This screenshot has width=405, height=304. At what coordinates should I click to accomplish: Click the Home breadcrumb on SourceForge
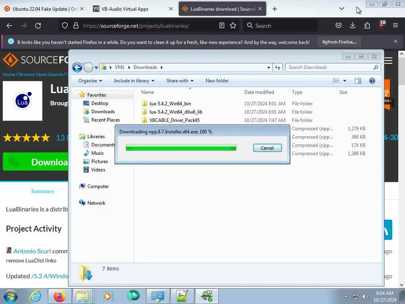click(x=9, y=74)
